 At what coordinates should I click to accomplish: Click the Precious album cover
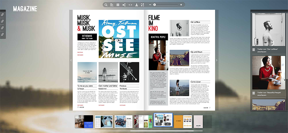pos(129,72)
